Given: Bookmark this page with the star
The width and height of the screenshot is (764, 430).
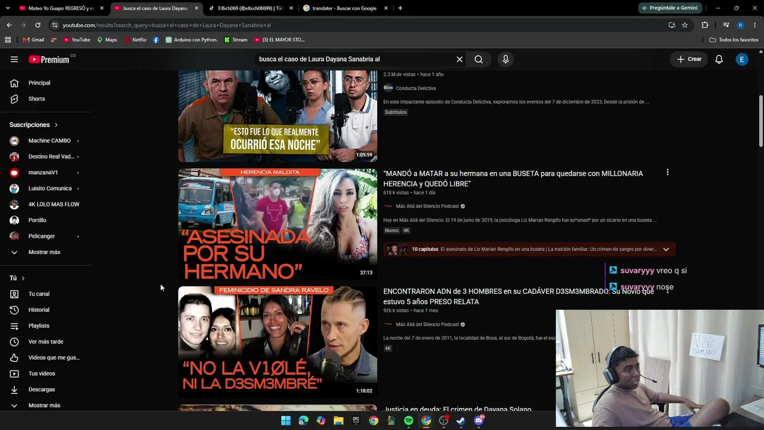Looking at the screenshot, I should click(x=685, y=25).
